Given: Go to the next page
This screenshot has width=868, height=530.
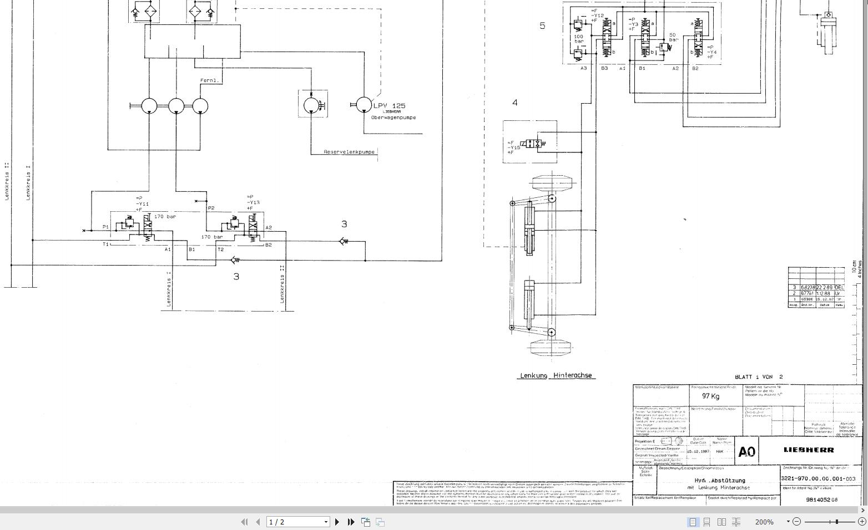Looking at the screenshot, I should pos(337,522).
